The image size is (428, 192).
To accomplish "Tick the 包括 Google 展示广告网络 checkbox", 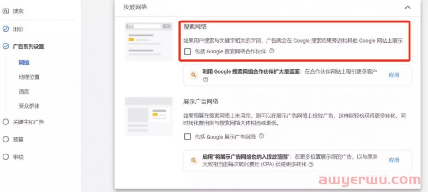I will click(187, 137).
